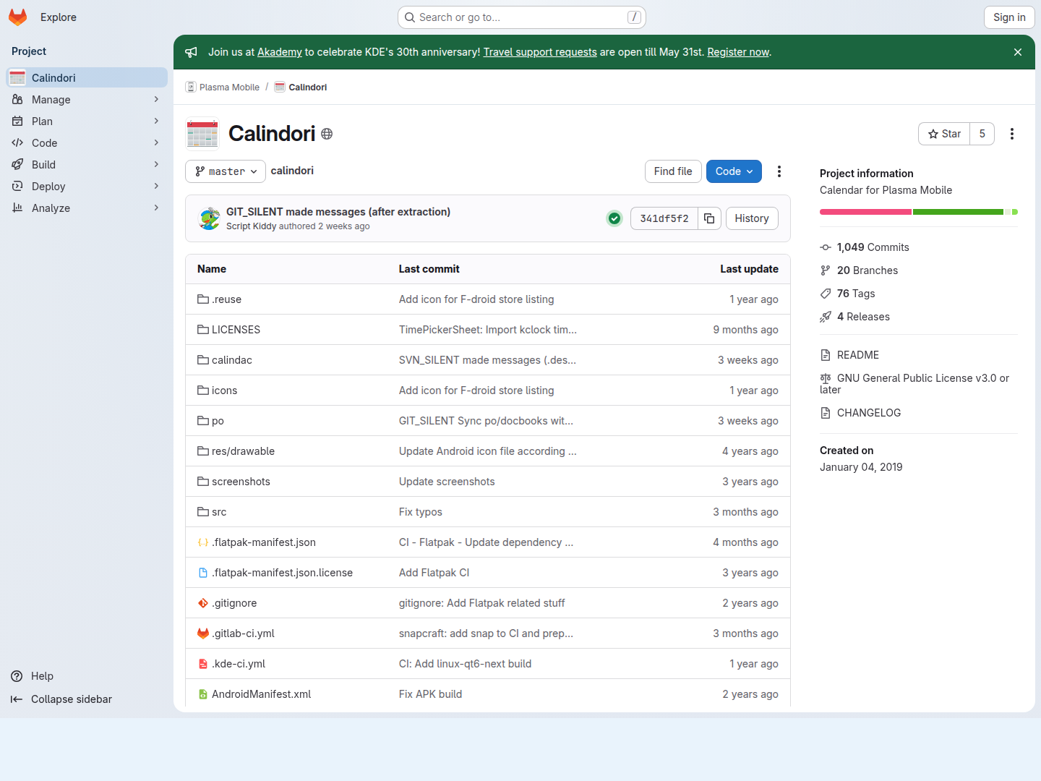The image size is (1041, 781).
Task: Expand the Analyze sidebar section
Action: tap(87, 208)
